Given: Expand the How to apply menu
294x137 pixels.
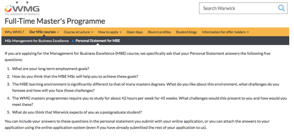Looking at the screenshot, I should [x=110, y=32].
